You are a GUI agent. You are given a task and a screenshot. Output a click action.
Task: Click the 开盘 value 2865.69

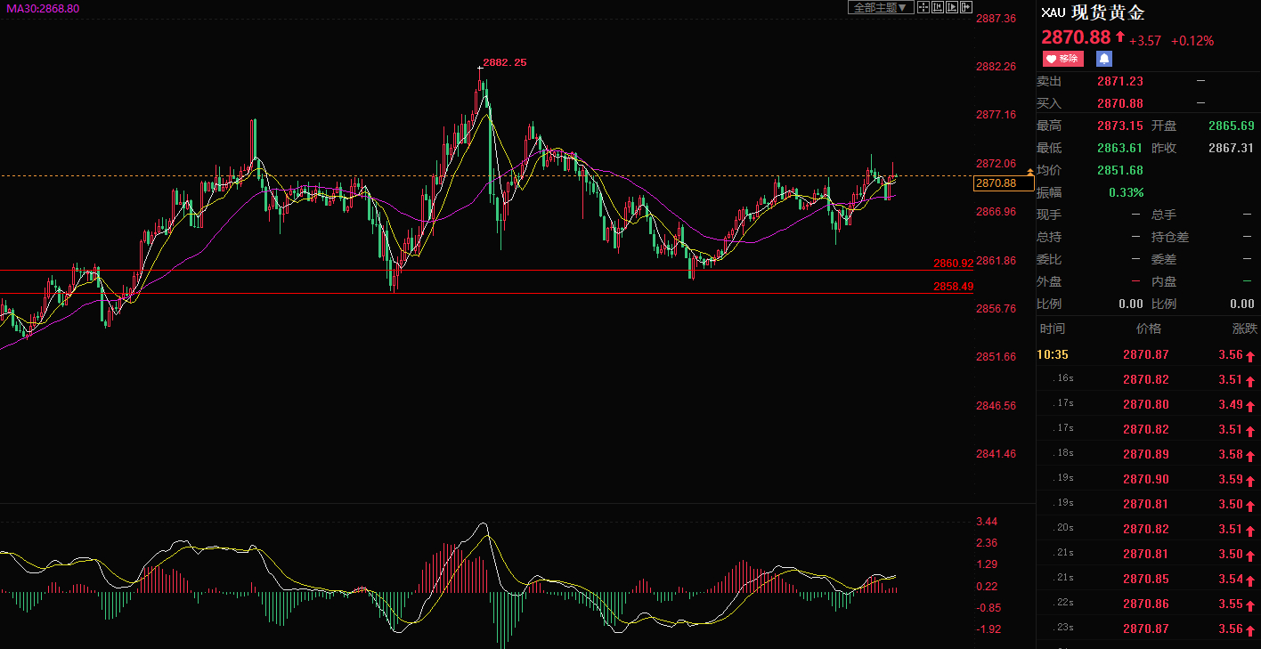(x=1232, y=126)
